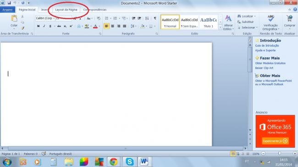Image resolution: width=298 pixels, height=167 pixels.
Task: Open the Line Spacing dropdown
Action: tap(133, 26)
